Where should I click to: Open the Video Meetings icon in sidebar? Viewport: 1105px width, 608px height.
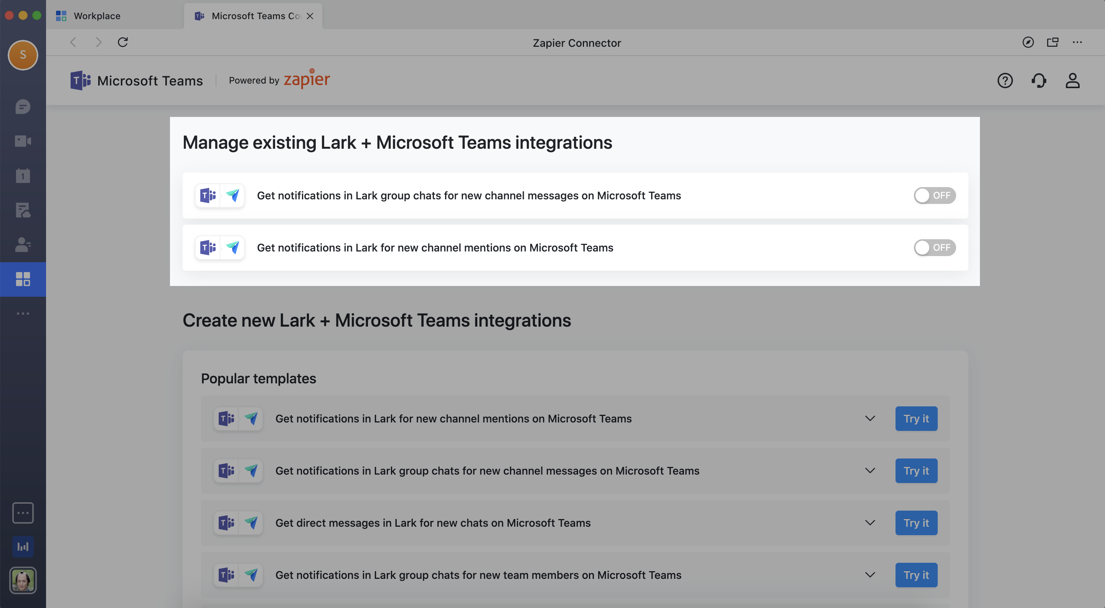[23, 141]
